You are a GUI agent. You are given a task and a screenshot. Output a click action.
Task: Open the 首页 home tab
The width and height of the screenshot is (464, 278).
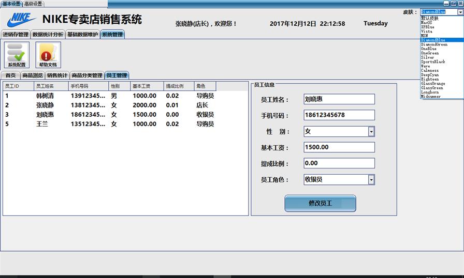click(x=10, y=75)
